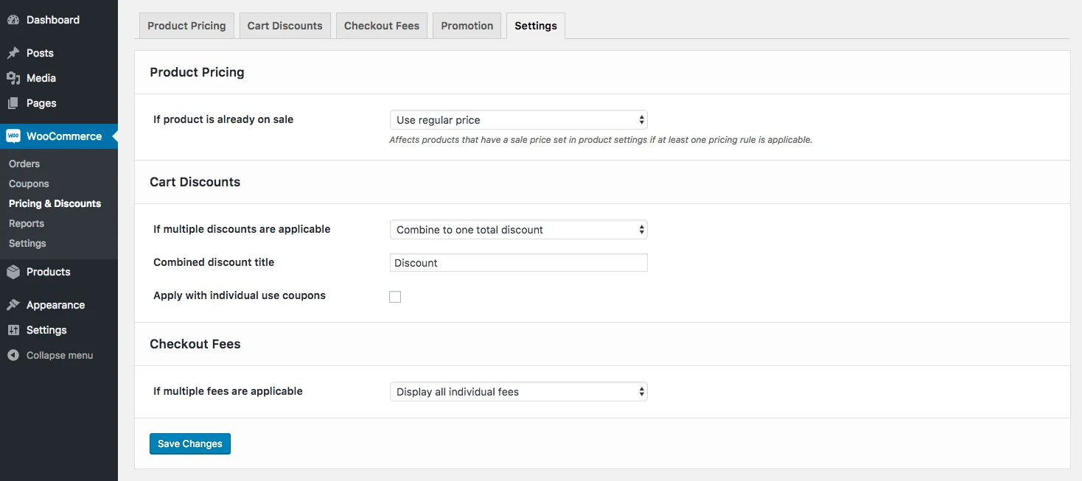Enable Apply with individual use coupons

click(x=395, y=297)
